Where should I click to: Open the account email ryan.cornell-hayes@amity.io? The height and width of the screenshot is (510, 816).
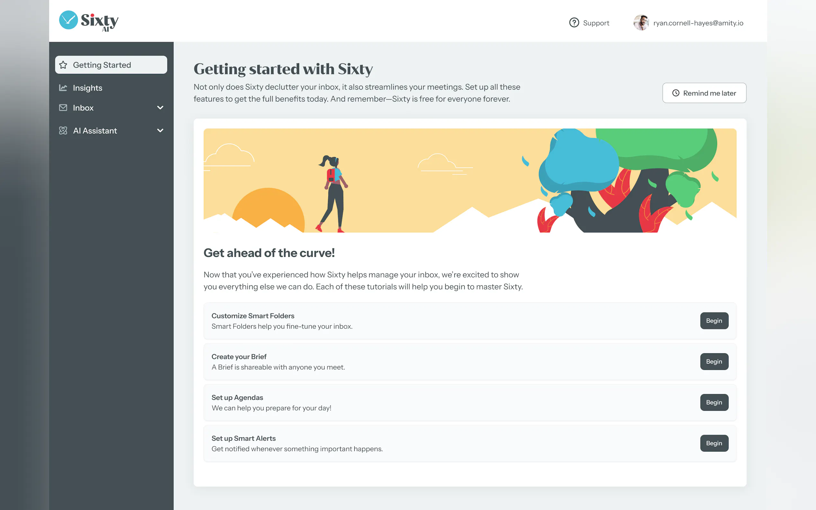coord(698,23)
